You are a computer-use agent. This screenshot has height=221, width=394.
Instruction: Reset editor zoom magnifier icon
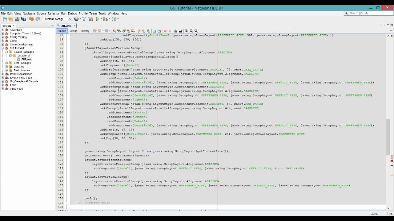pos(196,31)
